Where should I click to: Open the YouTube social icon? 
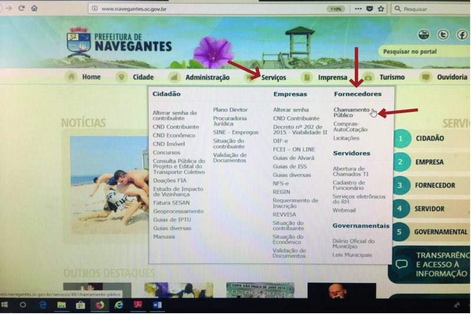tap(424, 35)
